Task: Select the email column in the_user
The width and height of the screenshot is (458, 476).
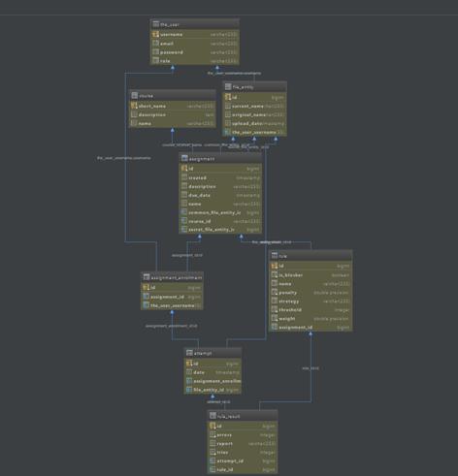Action: pos(195,44)
